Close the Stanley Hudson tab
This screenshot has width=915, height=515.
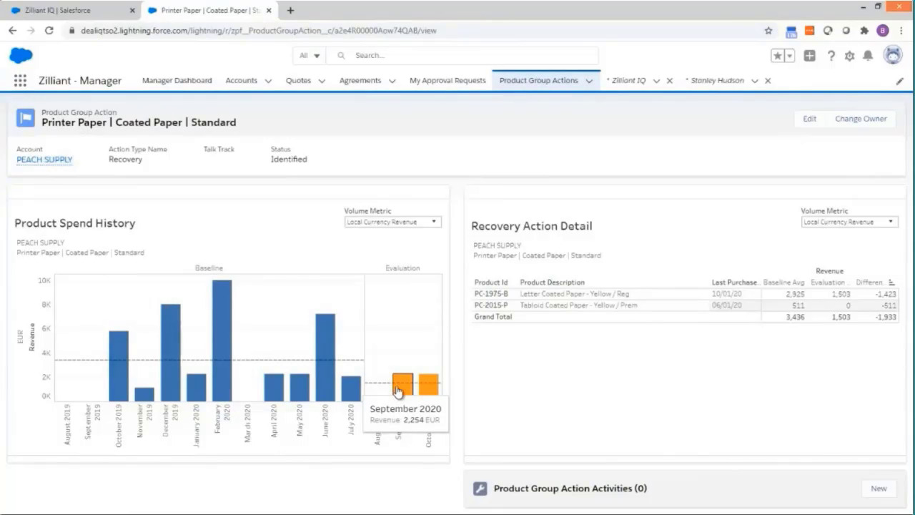(768, 81)
